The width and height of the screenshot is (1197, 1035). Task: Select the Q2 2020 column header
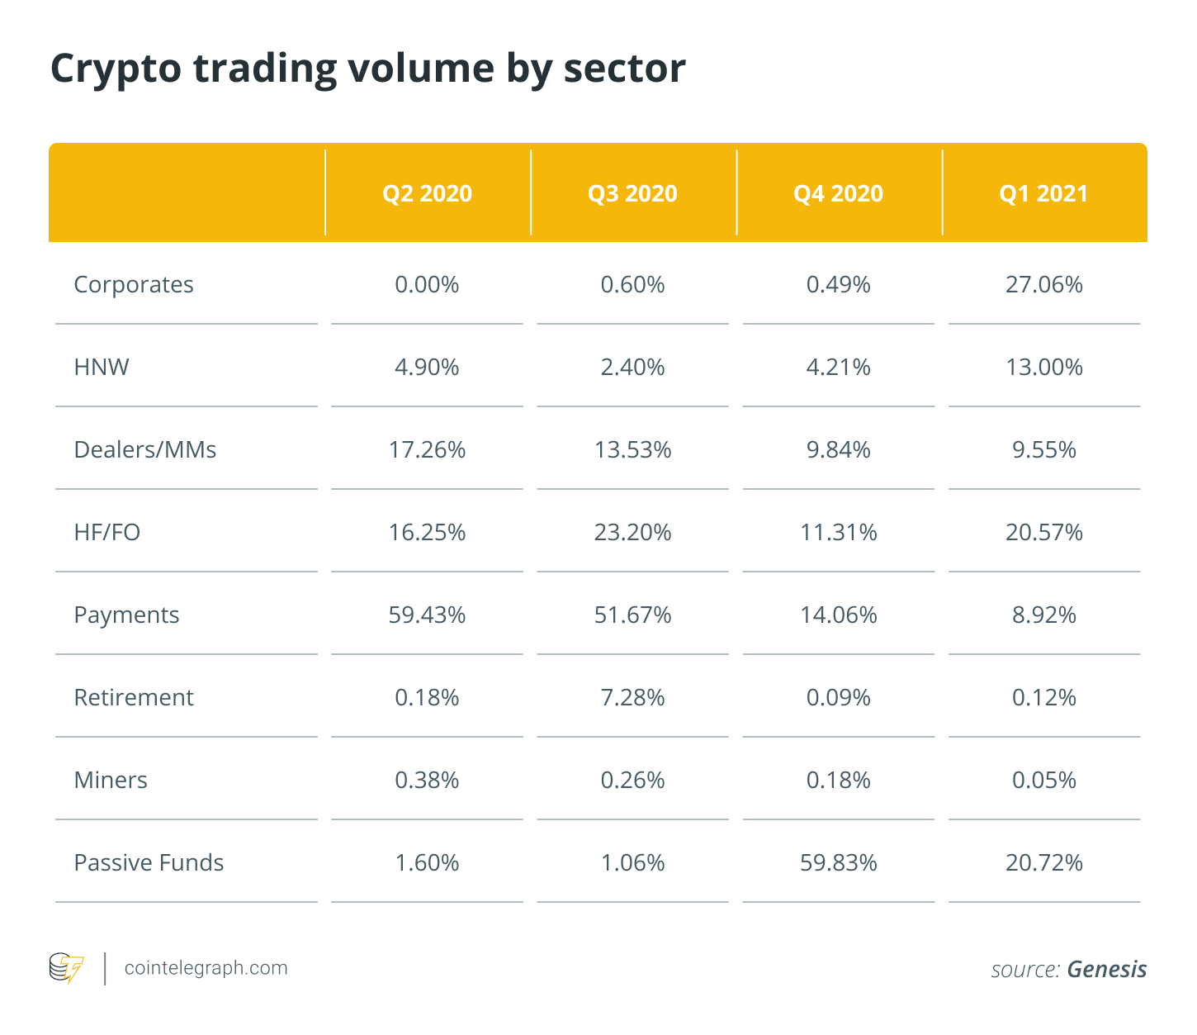tap(427, 193)
